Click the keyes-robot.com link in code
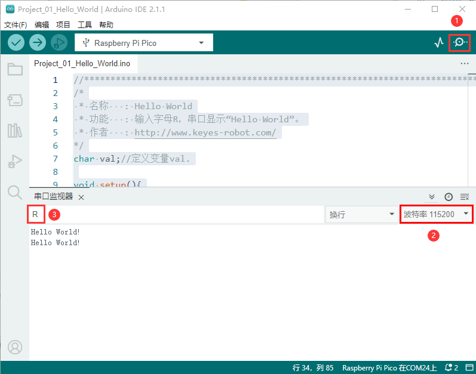This screenshot has width=476, height=374. [205, 133]
